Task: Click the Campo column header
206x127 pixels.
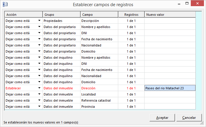Action: [x=99, y=15]
